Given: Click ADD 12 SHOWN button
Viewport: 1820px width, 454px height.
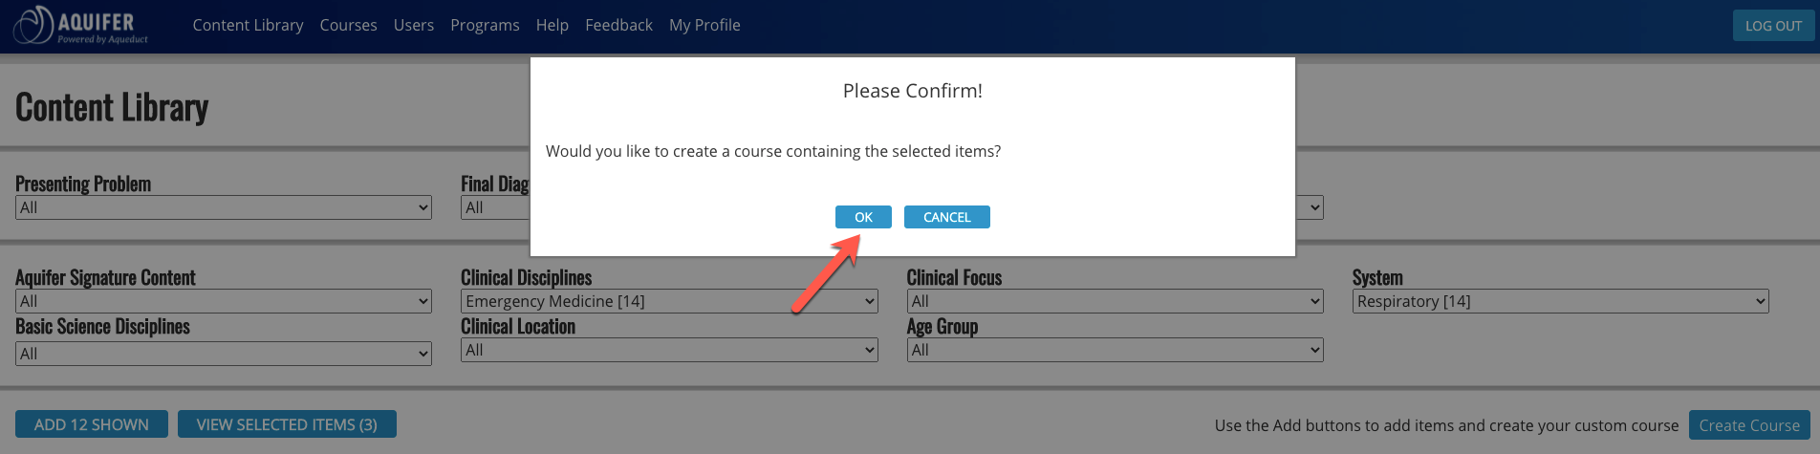Looking at the screenshot, I should [x=92, y=424].
